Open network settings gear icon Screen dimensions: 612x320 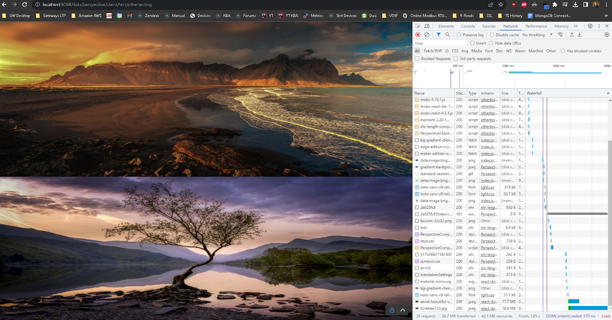pos(607,35)
